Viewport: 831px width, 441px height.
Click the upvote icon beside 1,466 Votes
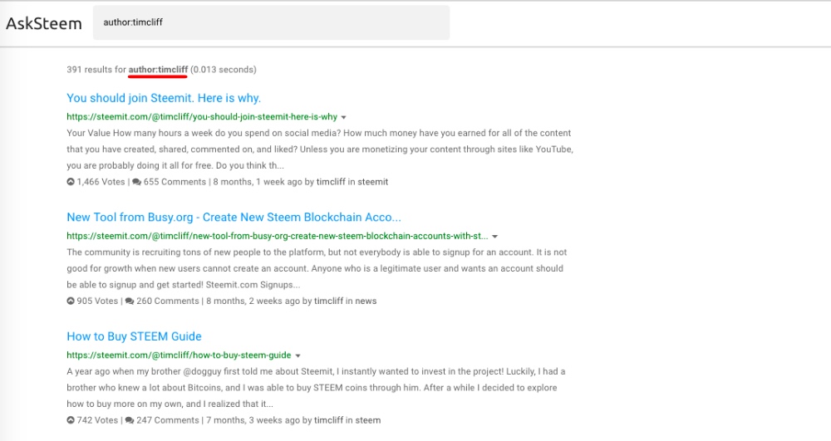pos(71,182)
